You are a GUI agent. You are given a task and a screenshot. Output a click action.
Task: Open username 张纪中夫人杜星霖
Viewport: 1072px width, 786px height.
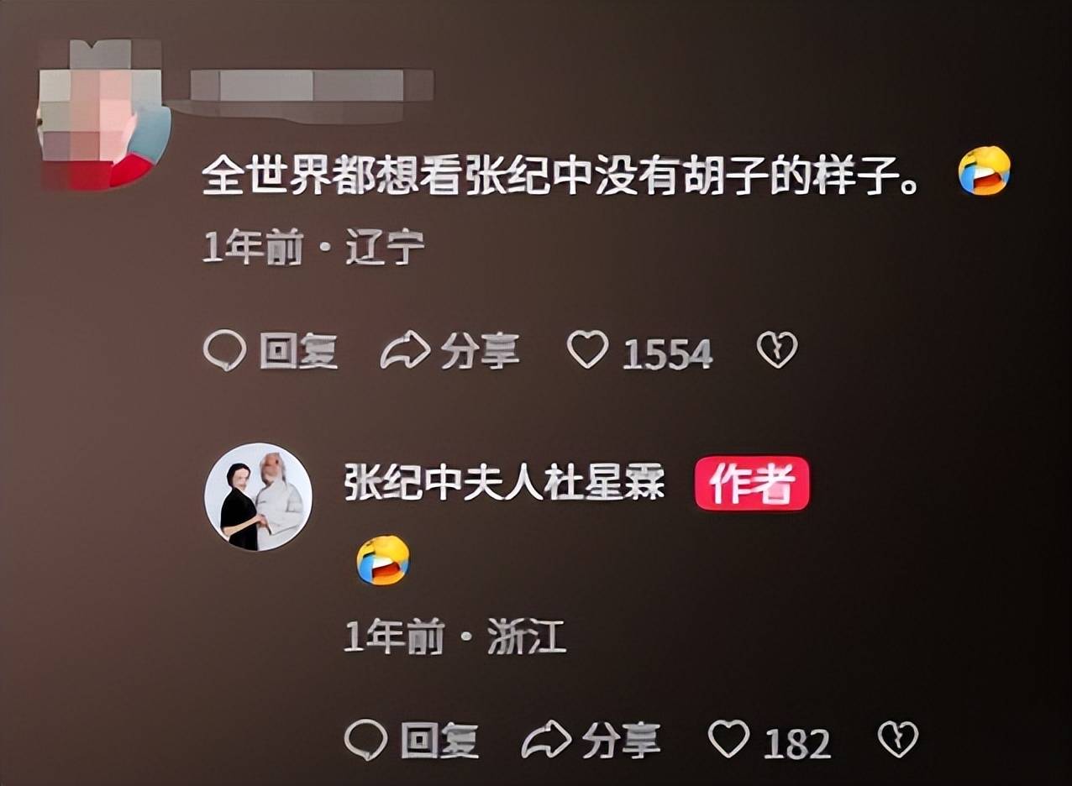pos(504,484)
